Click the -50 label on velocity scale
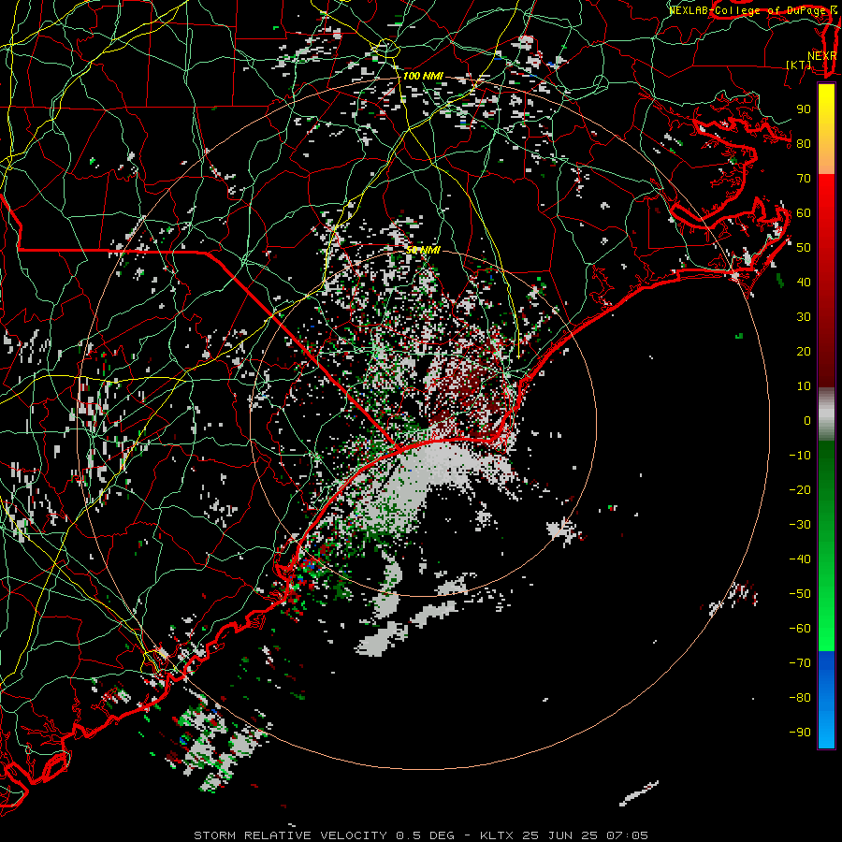The image size is (842, 842). (800, 593)
